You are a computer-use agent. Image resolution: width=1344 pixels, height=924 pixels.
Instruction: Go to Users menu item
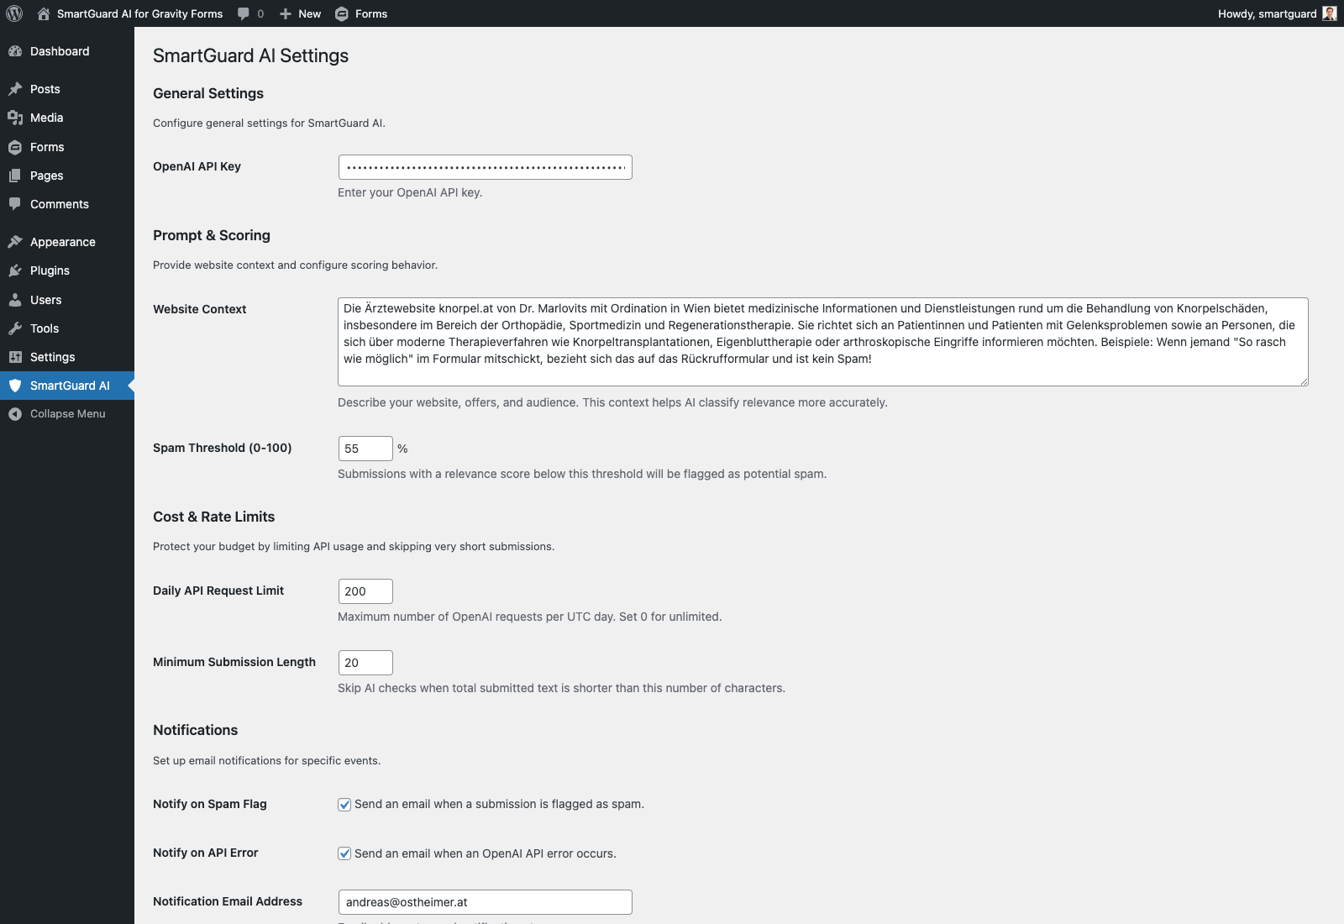tap(67, 300)
